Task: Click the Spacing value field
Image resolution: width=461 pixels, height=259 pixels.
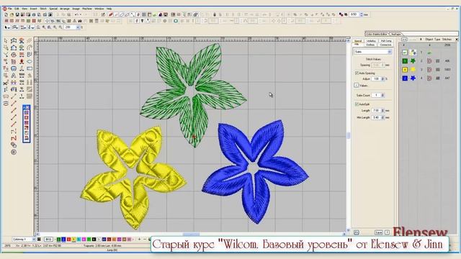Action: pos(377,65)
